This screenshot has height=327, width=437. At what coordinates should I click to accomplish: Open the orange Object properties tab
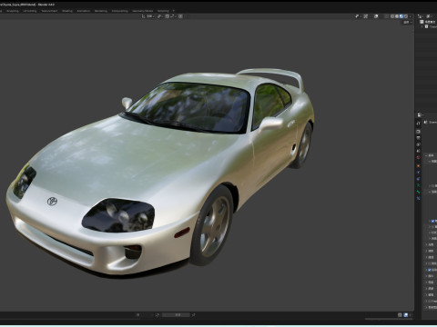[x=418, y=165]
